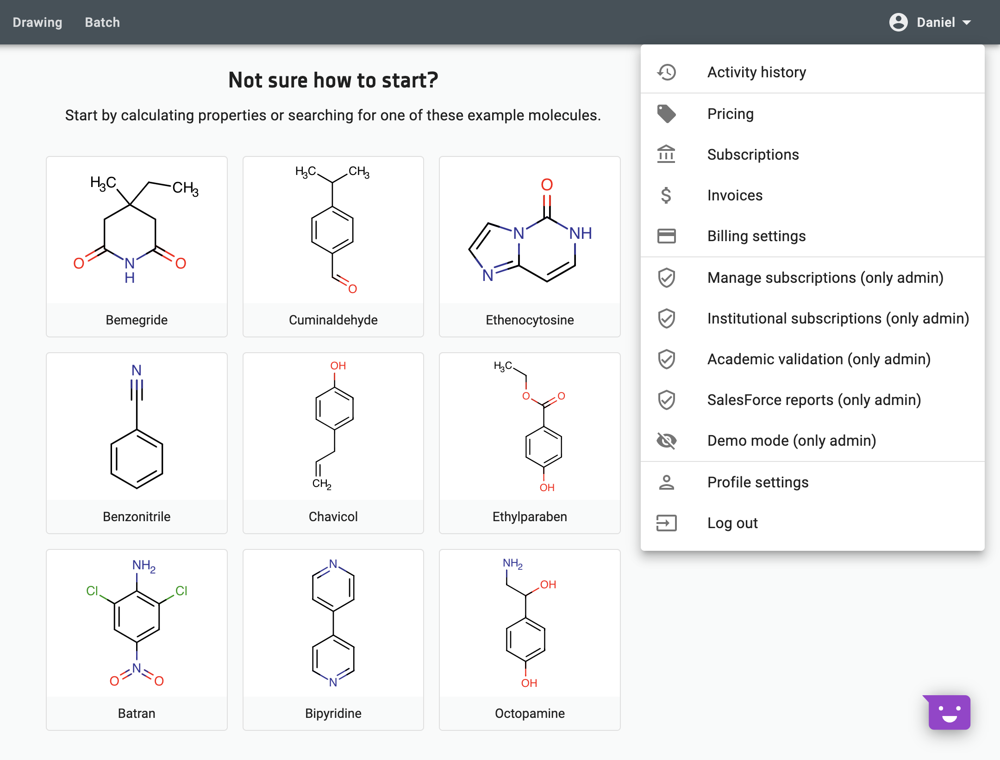Image resolution: width=1000 pixels, height=760 pixels.
Task: Click the Activity history icon
Action: click(667, 72)
